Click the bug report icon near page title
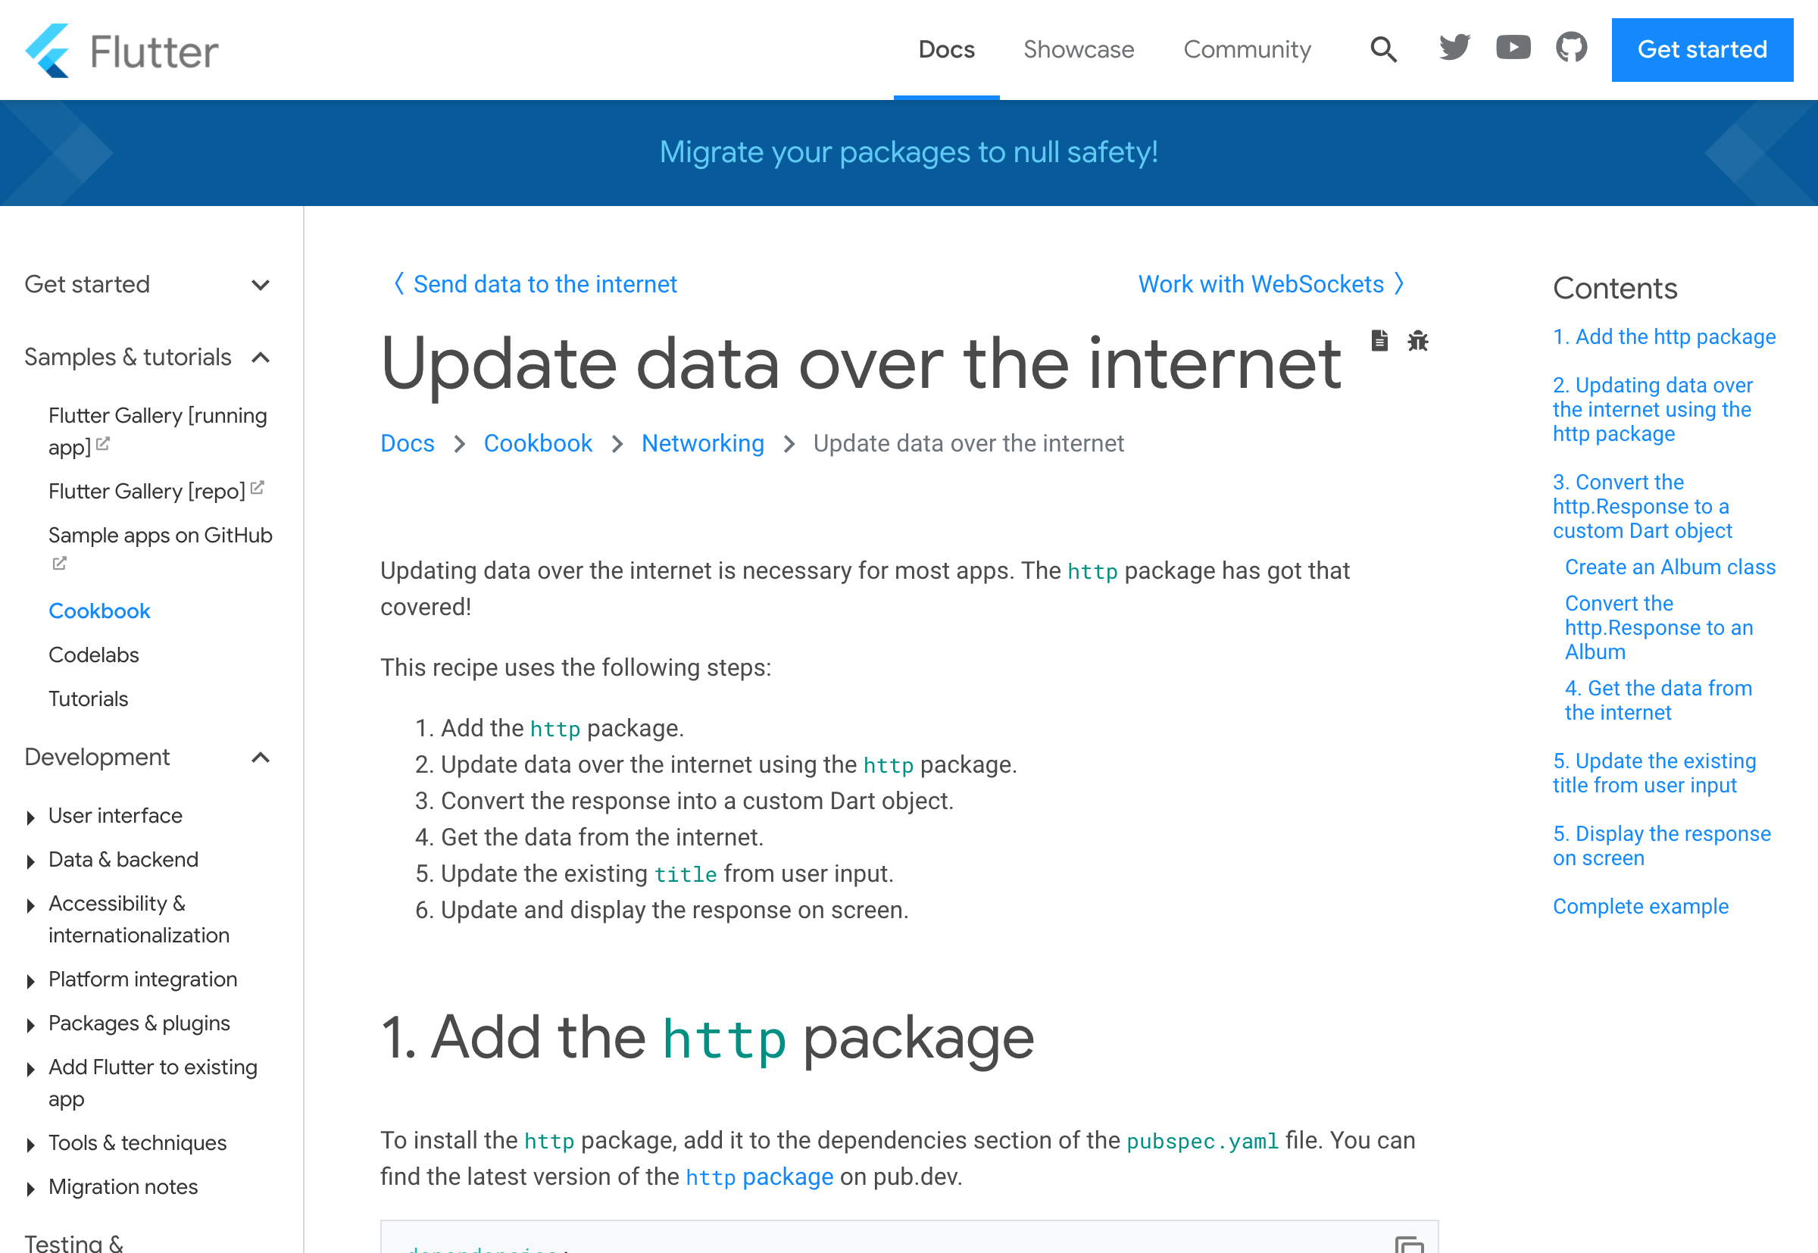 pyautogui.click(x=1419, y=341)
